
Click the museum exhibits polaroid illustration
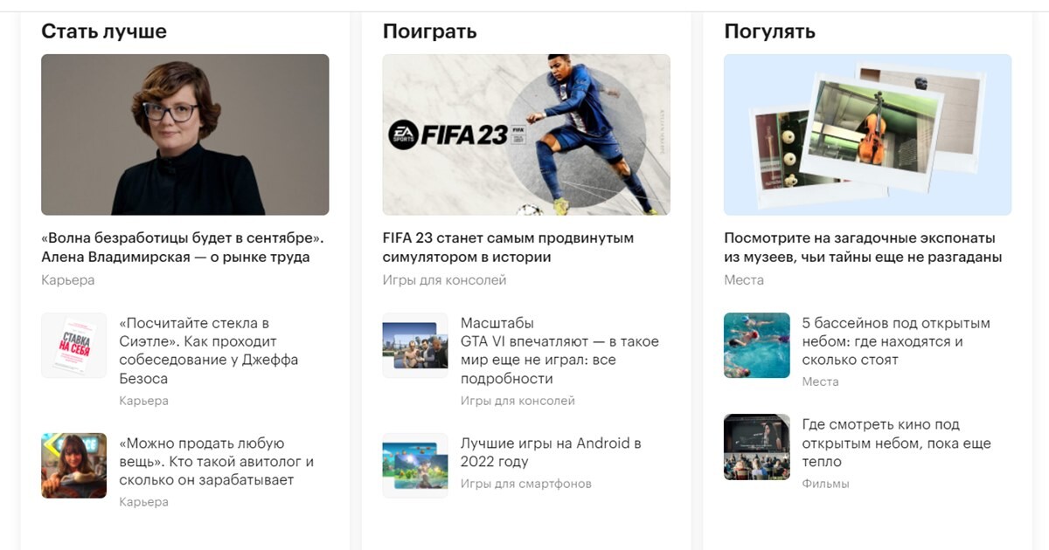pos(868,134)
